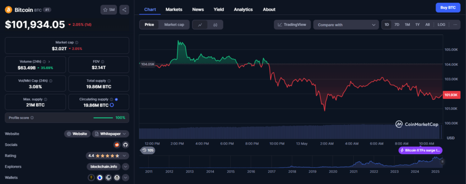Open the blue shield Trust wallet icon
This screenshot has width=466, height=184.
[100, 178]
